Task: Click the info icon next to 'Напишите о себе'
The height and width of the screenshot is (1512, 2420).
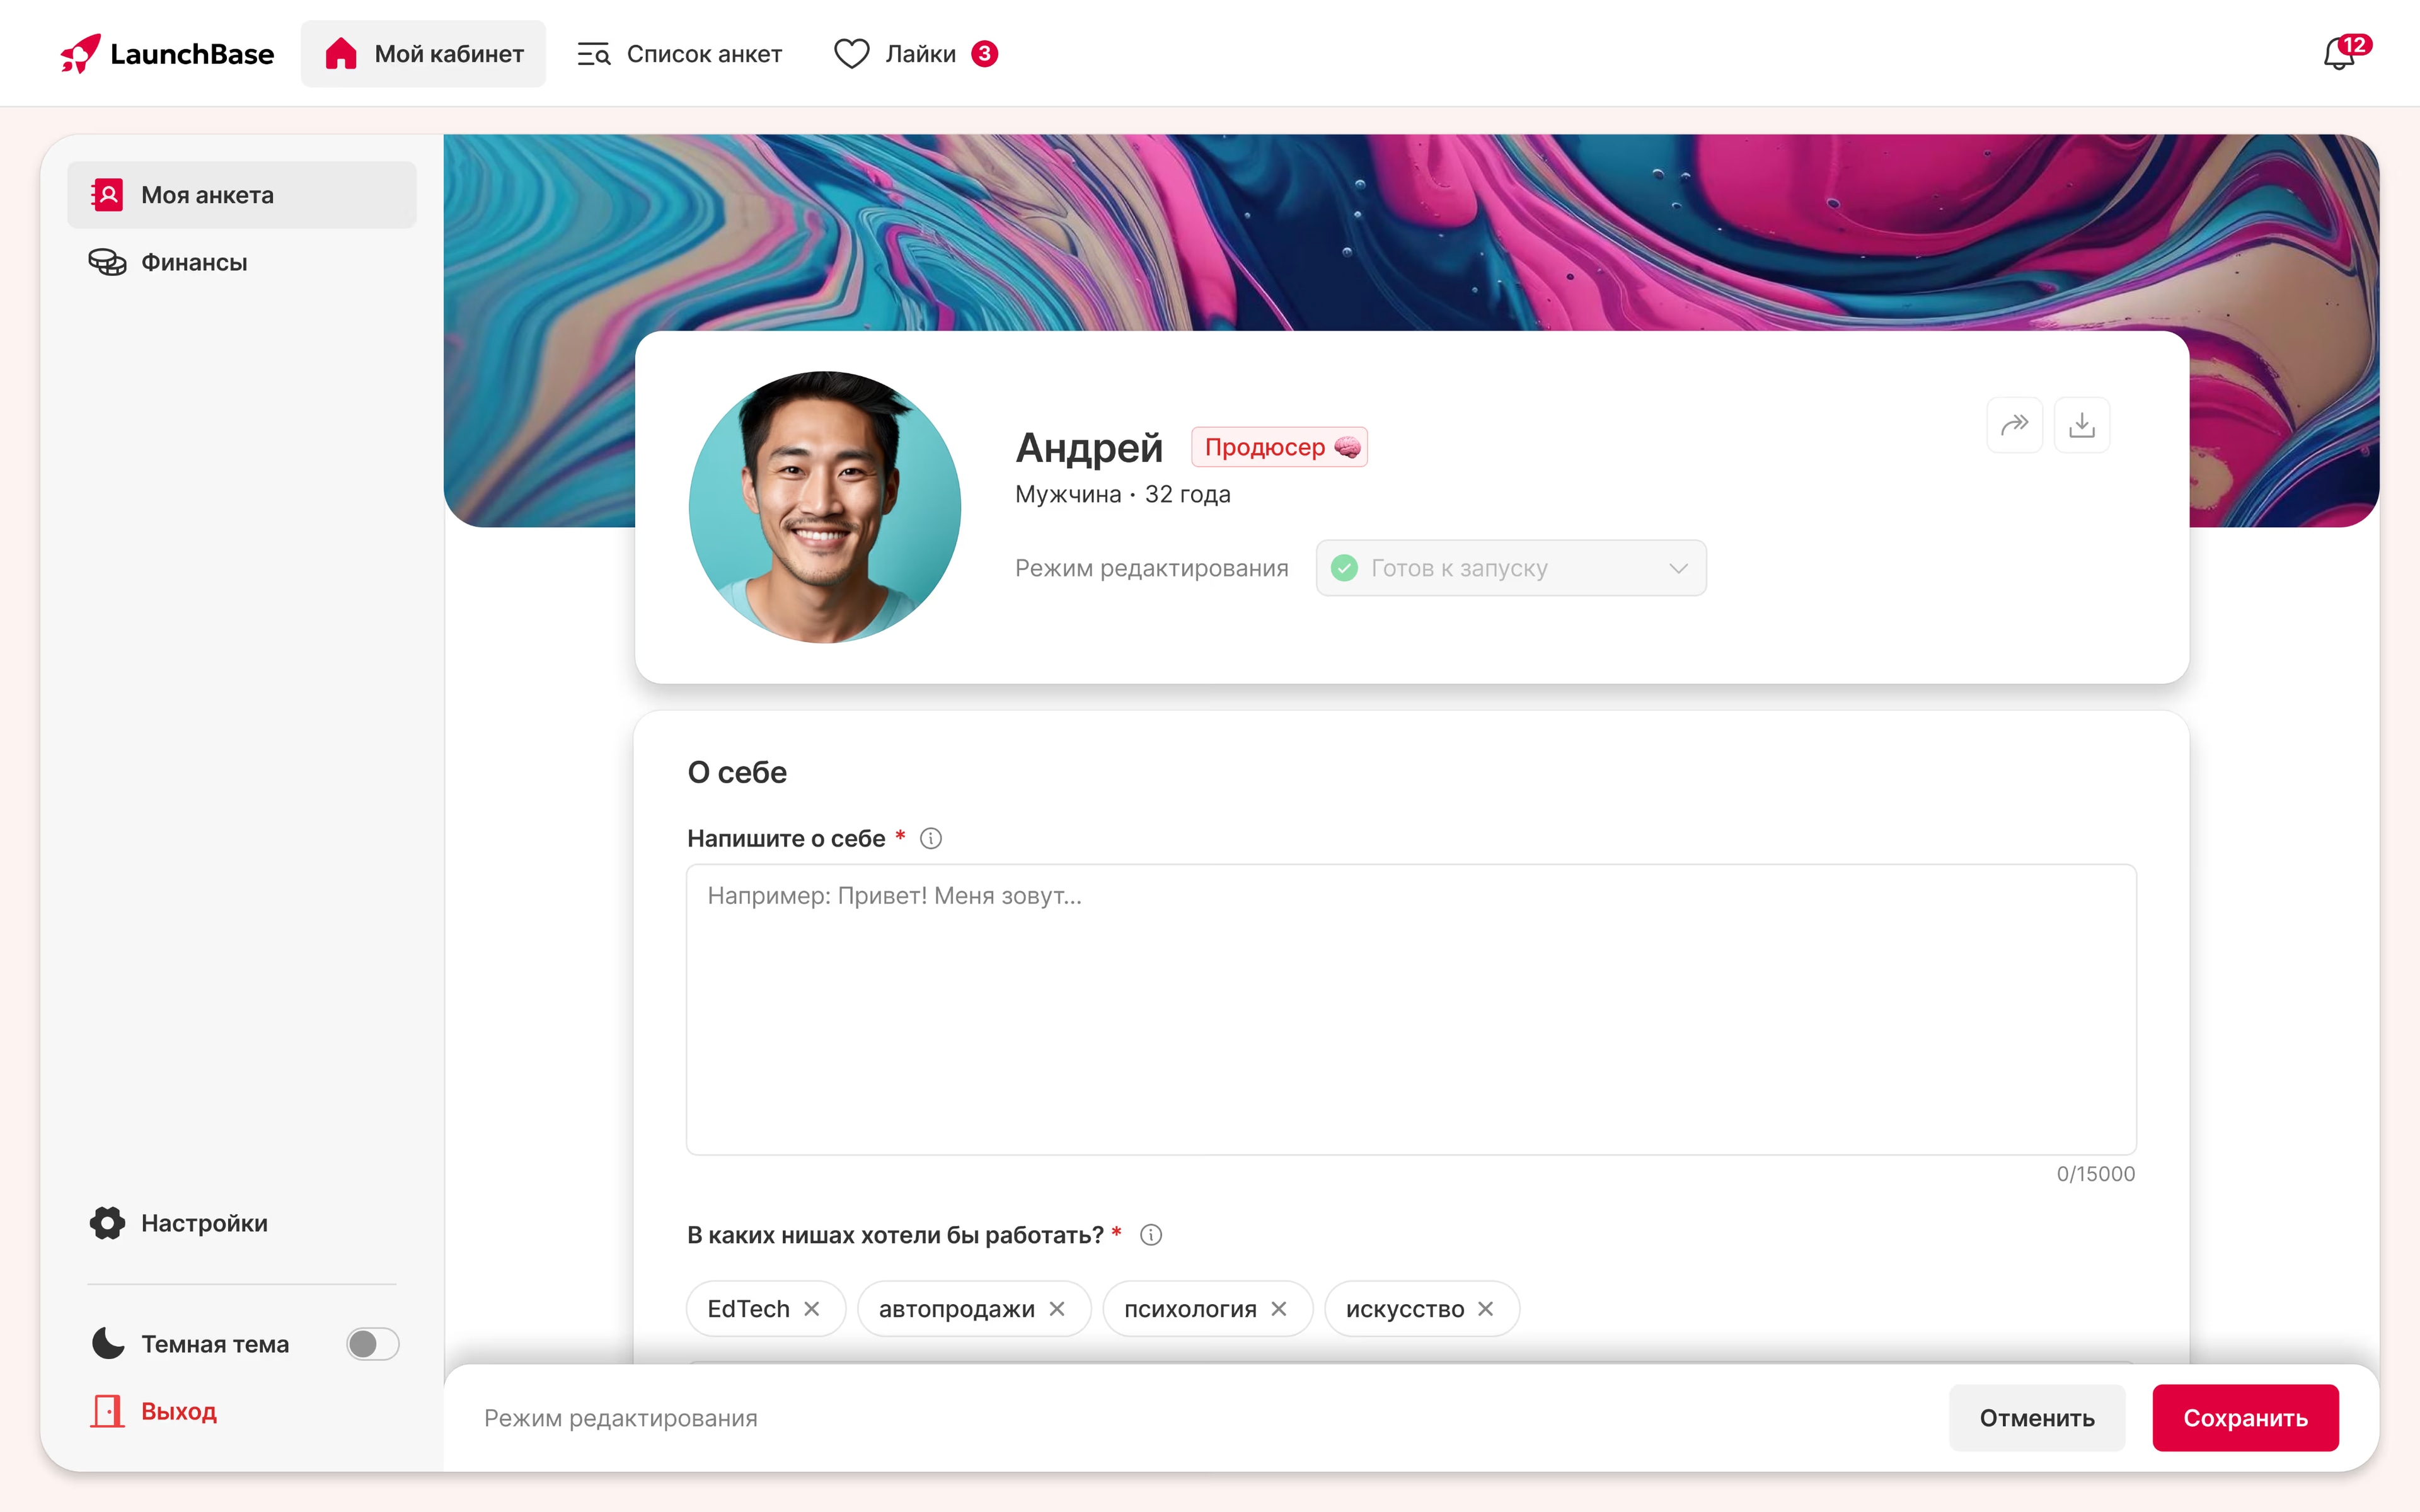Action: click(x=930, y=838)
